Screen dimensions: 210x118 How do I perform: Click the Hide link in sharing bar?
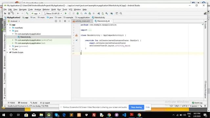tap(148, 107)
